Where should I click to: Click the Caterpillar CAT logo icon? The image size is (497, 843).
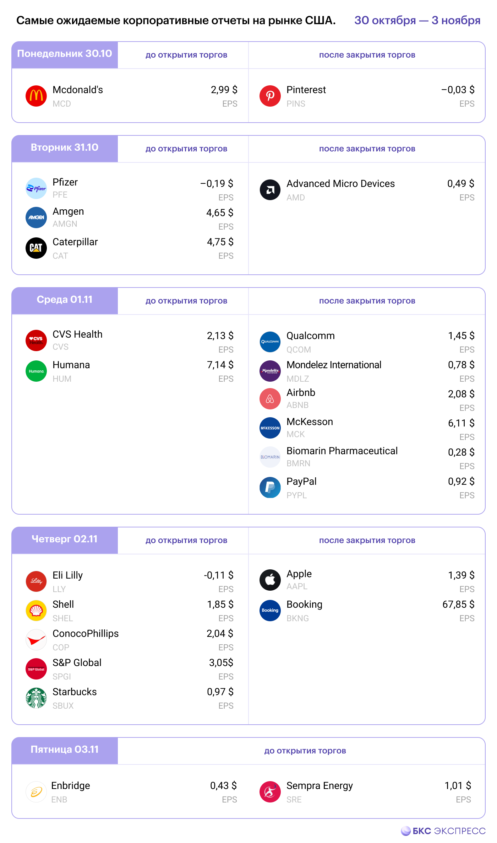[36, 248]
